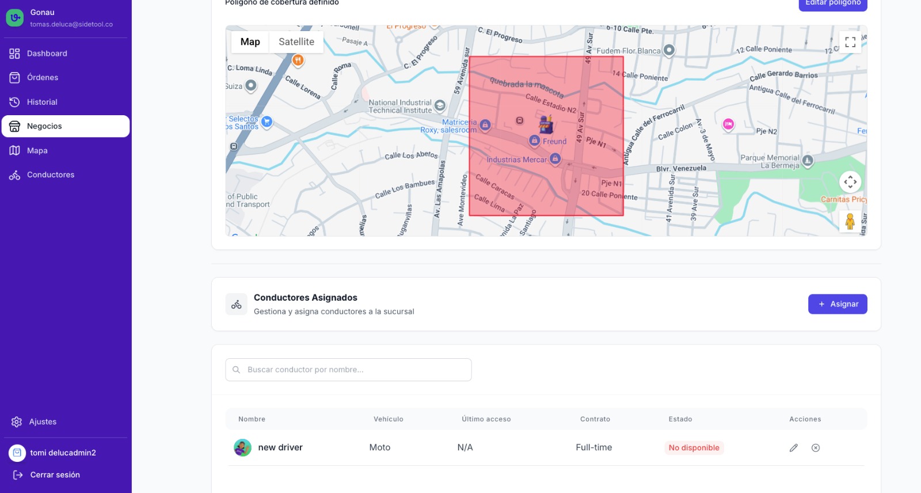Click the Selectos Santos shopping pin
The height and width of the screenshot is (493, 921).
(x=267, y=122)
